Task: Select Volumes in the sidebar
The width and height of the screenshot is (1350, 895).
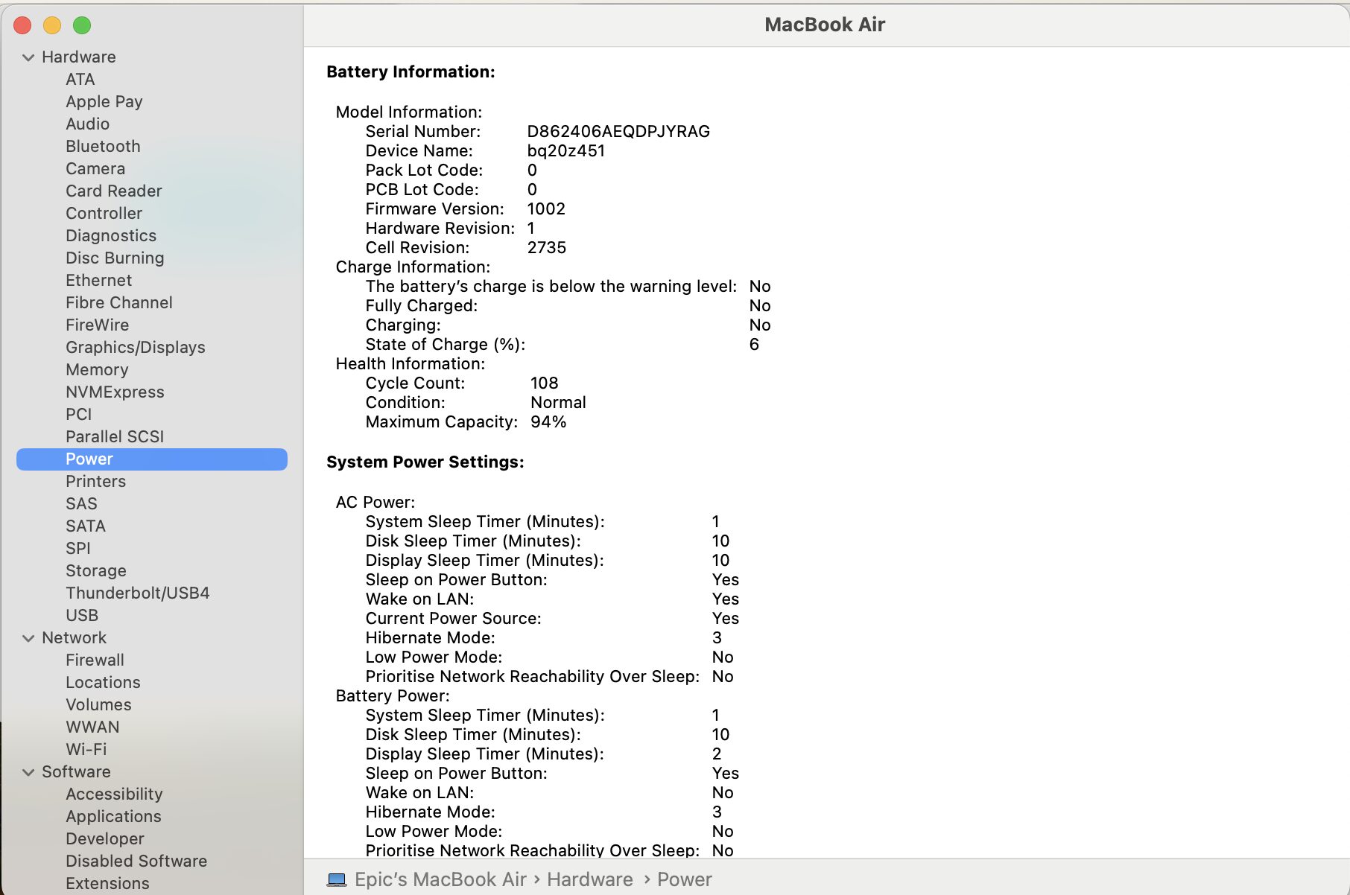Action: click(98, 705)
